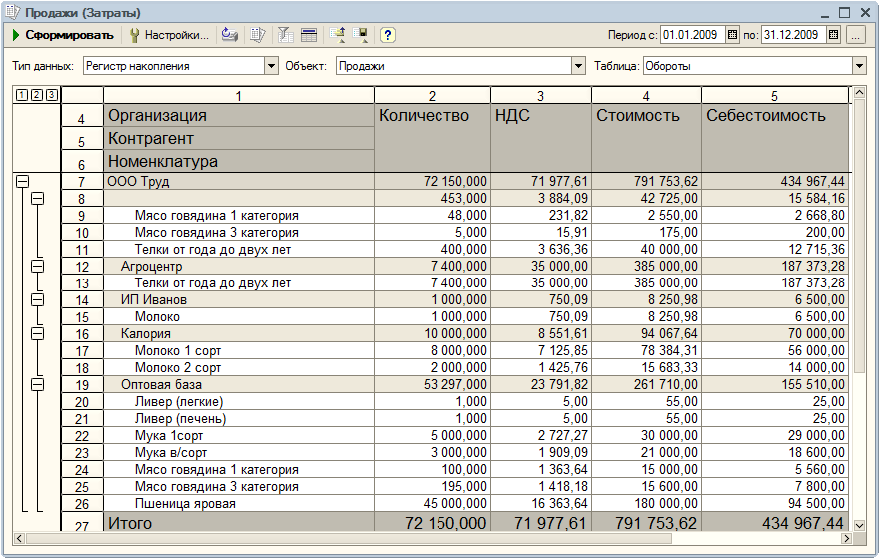Select the value 94 067,64 cell

[x=646, y=334]
